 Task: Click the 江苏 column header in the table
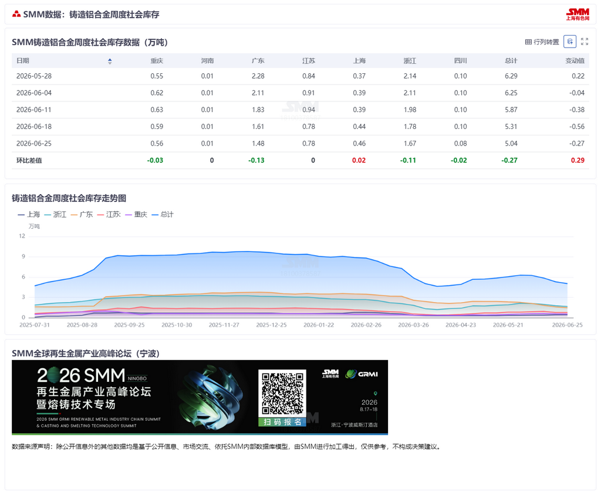(x=309, y=60)
